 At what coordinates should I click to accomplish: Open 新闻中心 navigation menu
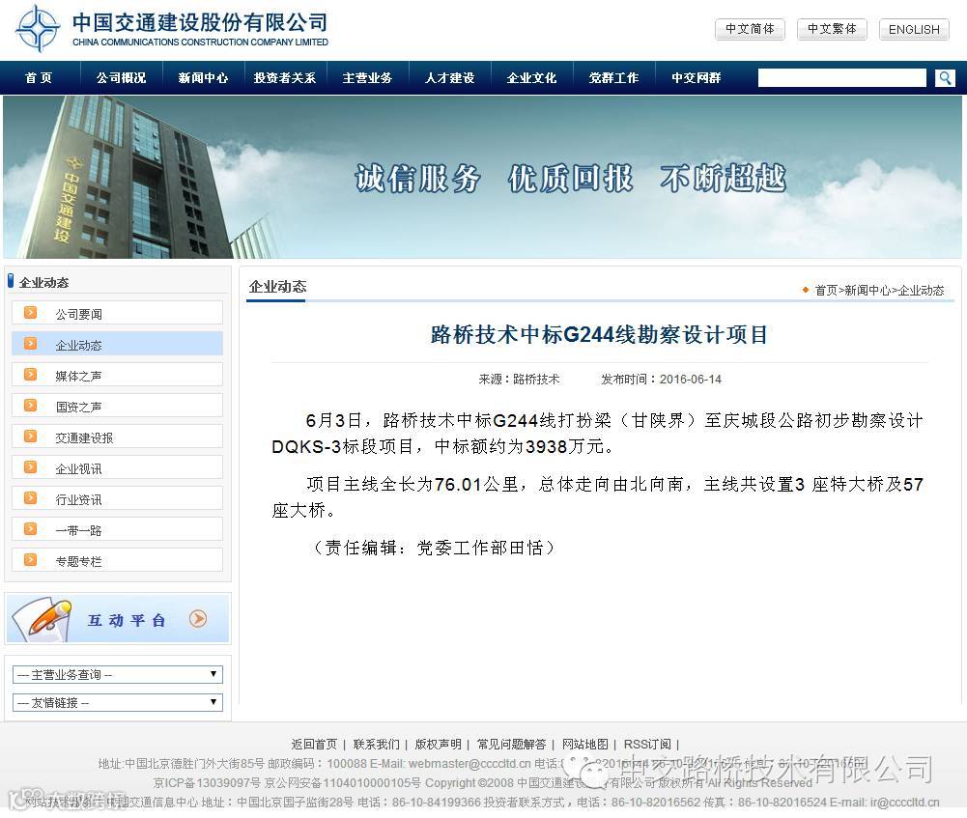click(x=203, y=77)
